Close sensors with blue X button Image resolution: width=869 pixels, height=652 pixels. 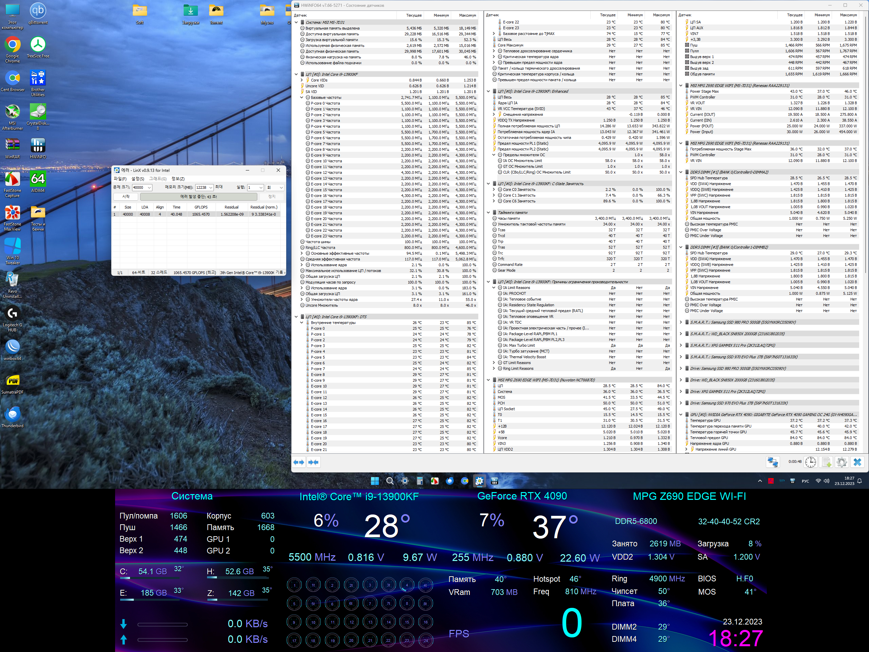857,462
